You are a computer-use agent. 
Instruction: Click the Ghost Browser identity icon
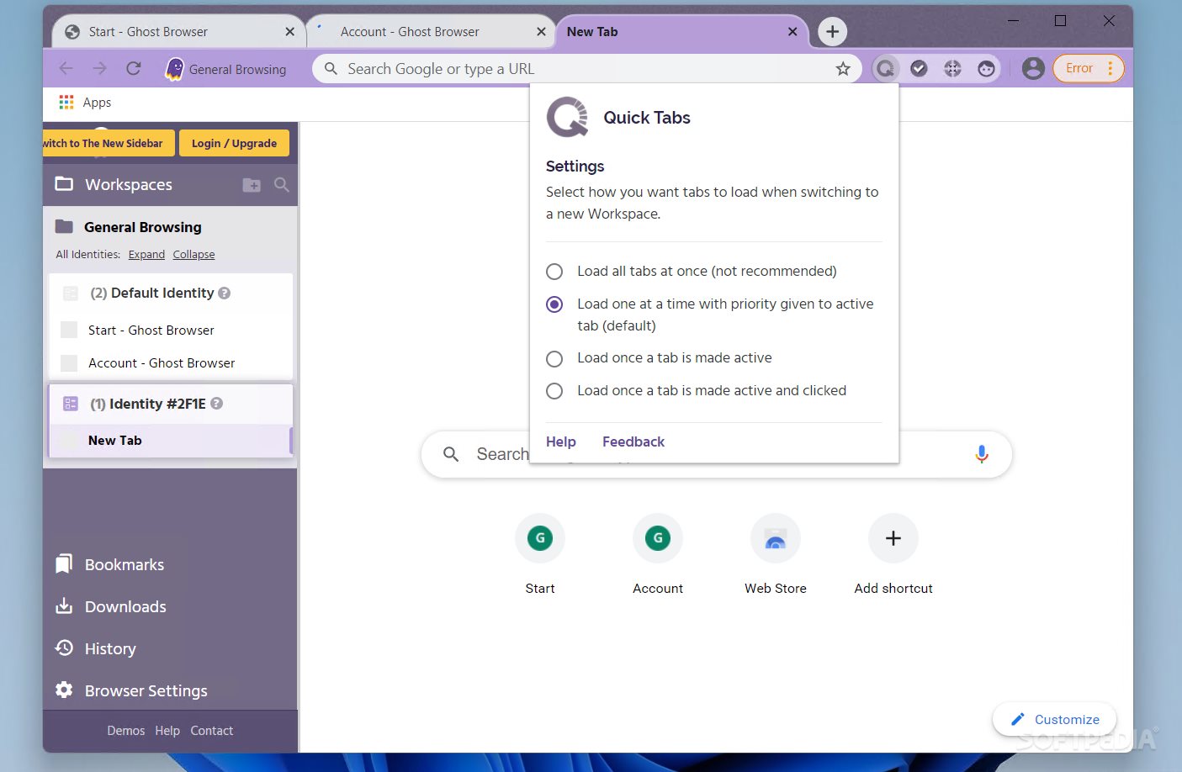pos(174,69)
